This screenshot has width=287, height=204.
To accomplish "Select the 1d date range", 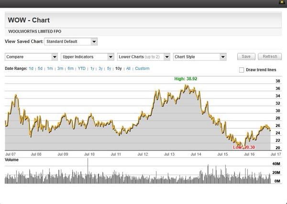I will point(31,69).
